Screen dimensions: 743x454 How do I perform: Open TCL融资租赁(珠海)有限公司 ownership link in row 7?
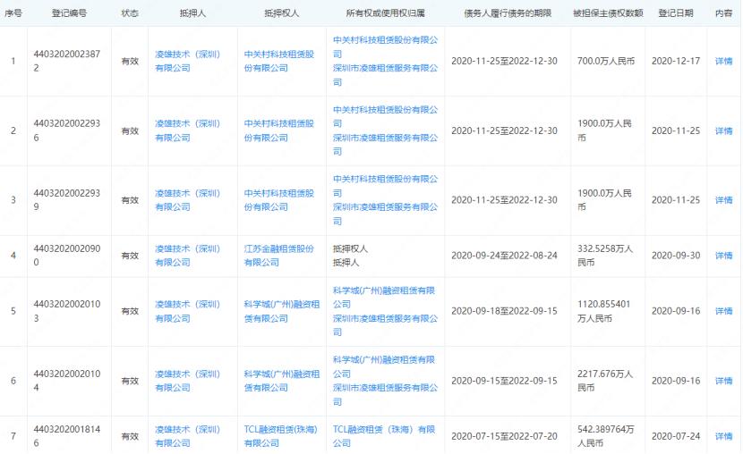pos(384,436)
